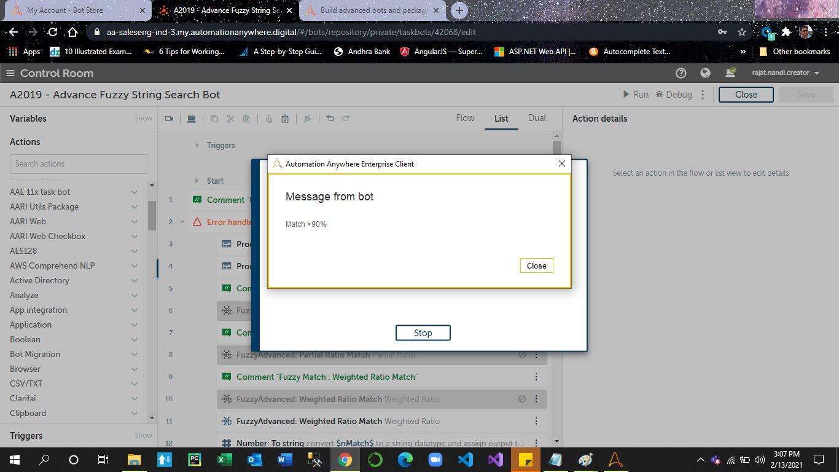Open the Windows notification center
The height and width of the screenshot is (472, 839).
(x=819, y=459)
